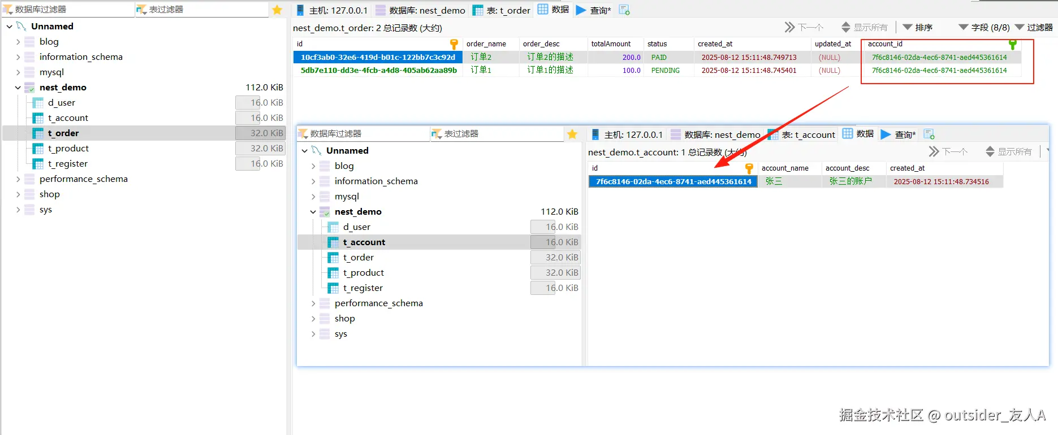Viewport: 1058px width, 435px height.
Task: Expand performance_schema in outer tree
Action: coord(18,179)
